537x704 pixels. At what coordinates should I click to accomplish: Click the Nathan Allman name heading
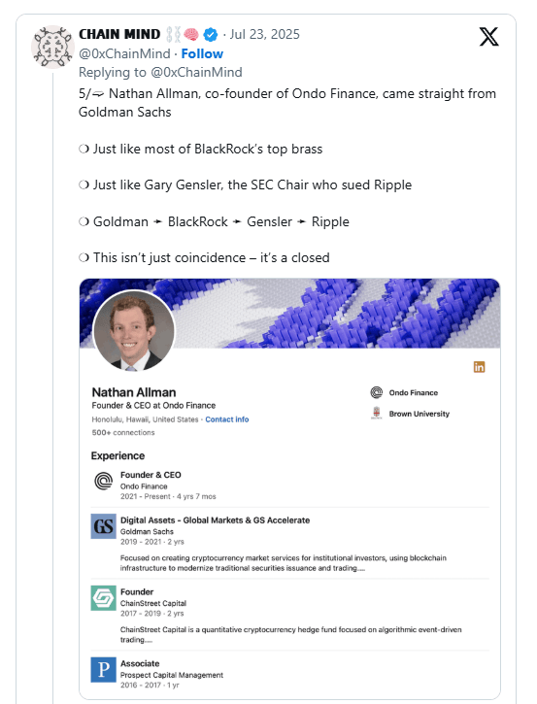[134, 392]
